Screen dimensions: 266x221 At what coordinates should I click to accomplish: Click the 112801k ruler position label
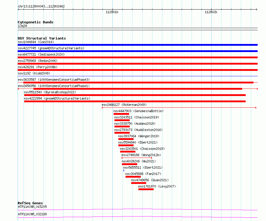tap(112, 12)
